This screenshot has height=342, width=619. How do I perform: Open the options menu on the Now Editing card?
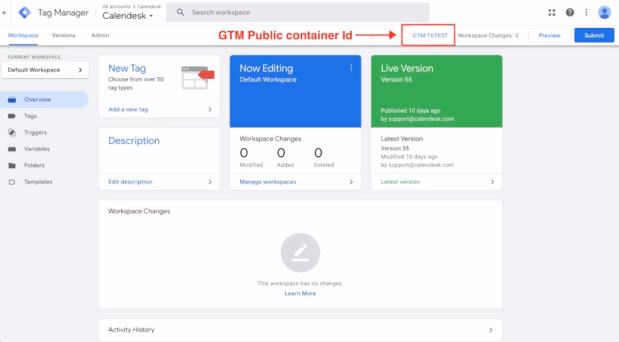351,67
